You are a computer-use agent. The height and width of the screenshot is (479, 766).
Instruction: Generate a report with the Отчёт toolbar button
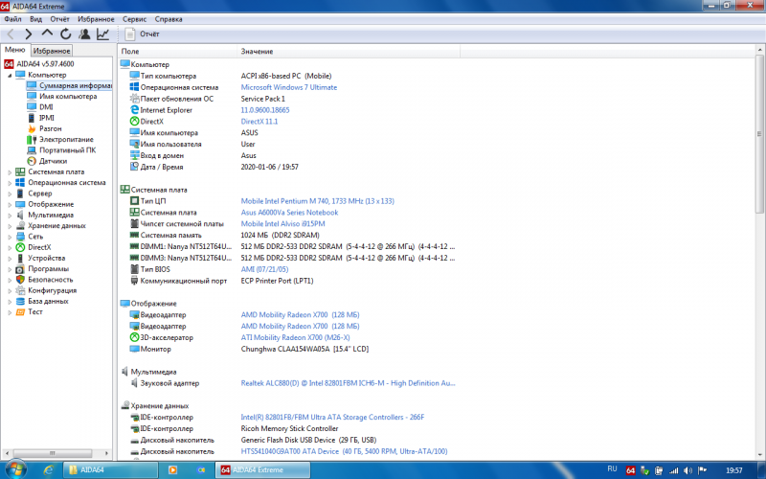142,34
